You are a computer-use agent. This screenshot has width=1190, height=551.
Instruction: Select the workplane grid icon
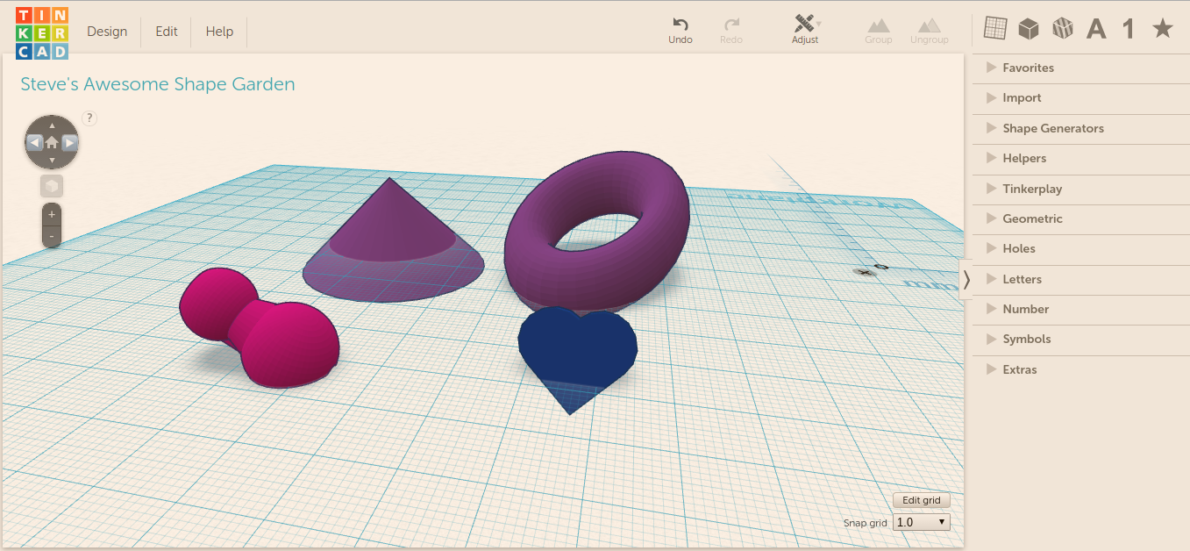pos(995,29)
